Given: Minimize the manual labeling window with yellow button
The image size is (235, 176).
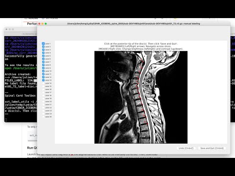Looking at the screenshot, I should (43, 23).
